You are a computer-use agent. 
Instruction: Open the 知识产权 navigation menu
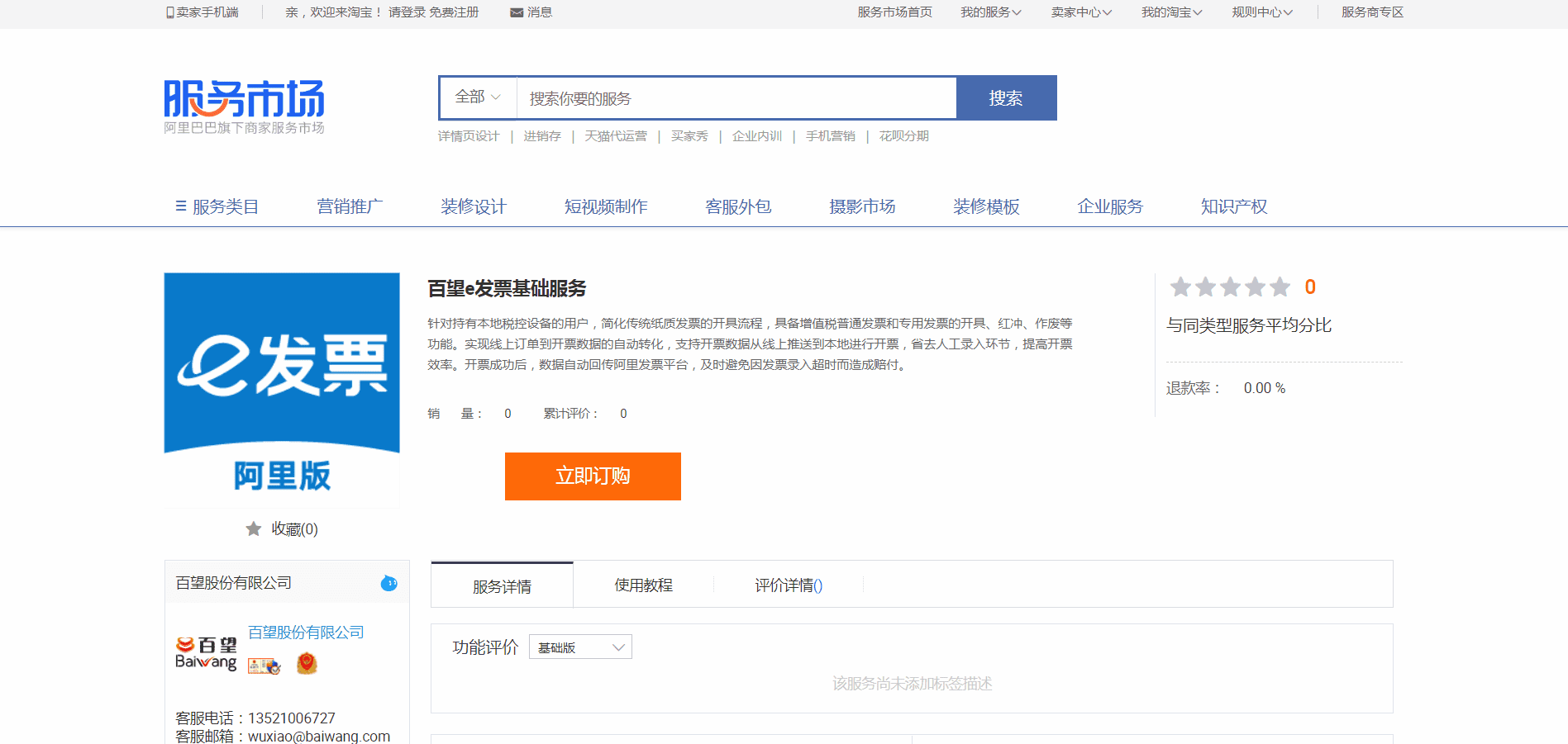[1234, 206]
